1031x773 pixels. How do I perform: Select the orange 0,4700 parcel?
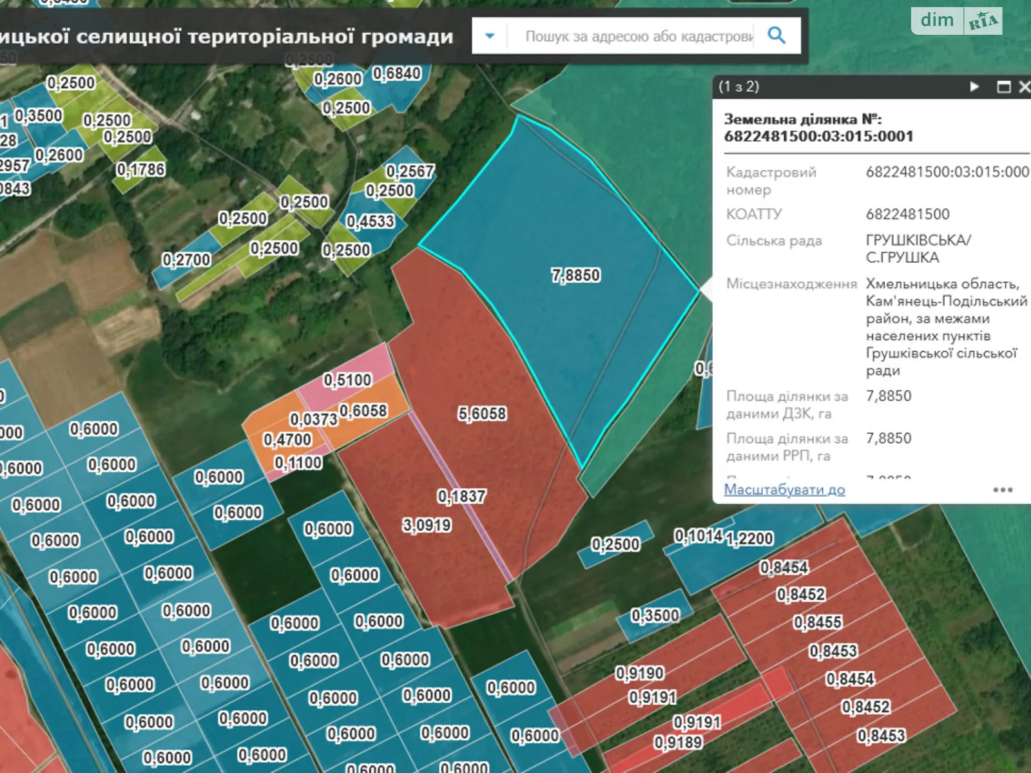click(x=288, y=440)
